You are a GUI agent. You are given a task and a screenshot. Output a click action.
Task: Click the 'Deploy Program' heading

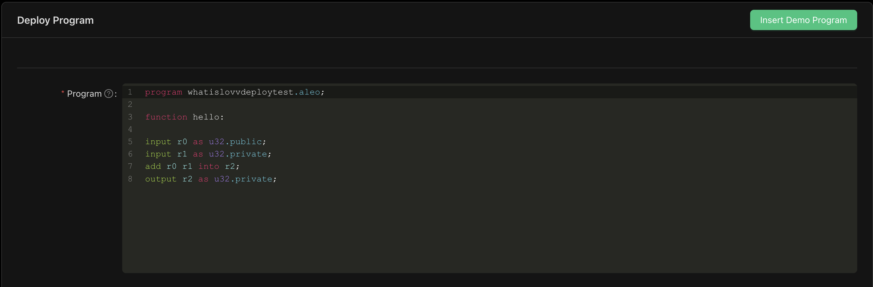click(x=55, y=20)
